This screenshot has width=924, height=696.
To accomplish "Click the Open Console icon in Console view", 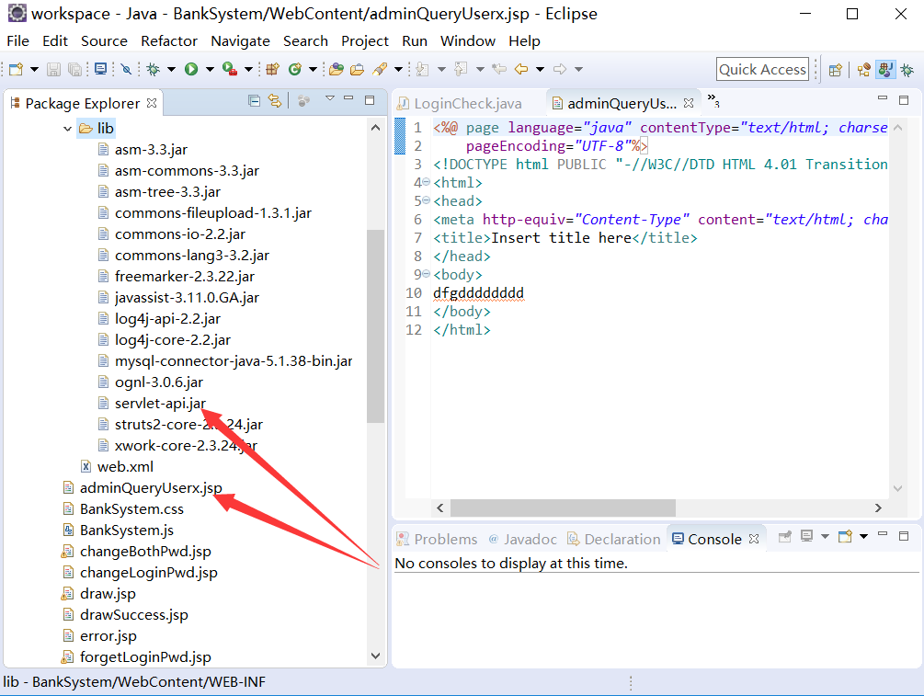I will pyautogui.click(x=846, y=536).
